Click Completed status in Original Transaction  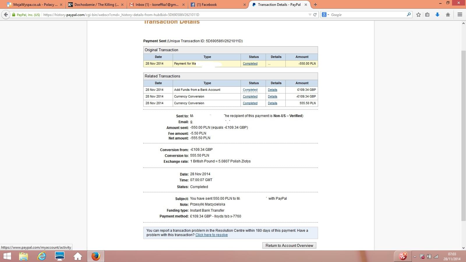pyautogui.click(x=250, y=63)
